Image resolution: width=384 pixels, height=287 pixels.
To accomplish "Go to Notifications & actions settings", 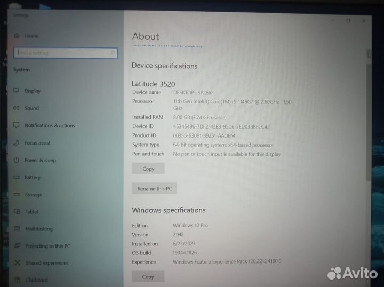I will [50, 125].
